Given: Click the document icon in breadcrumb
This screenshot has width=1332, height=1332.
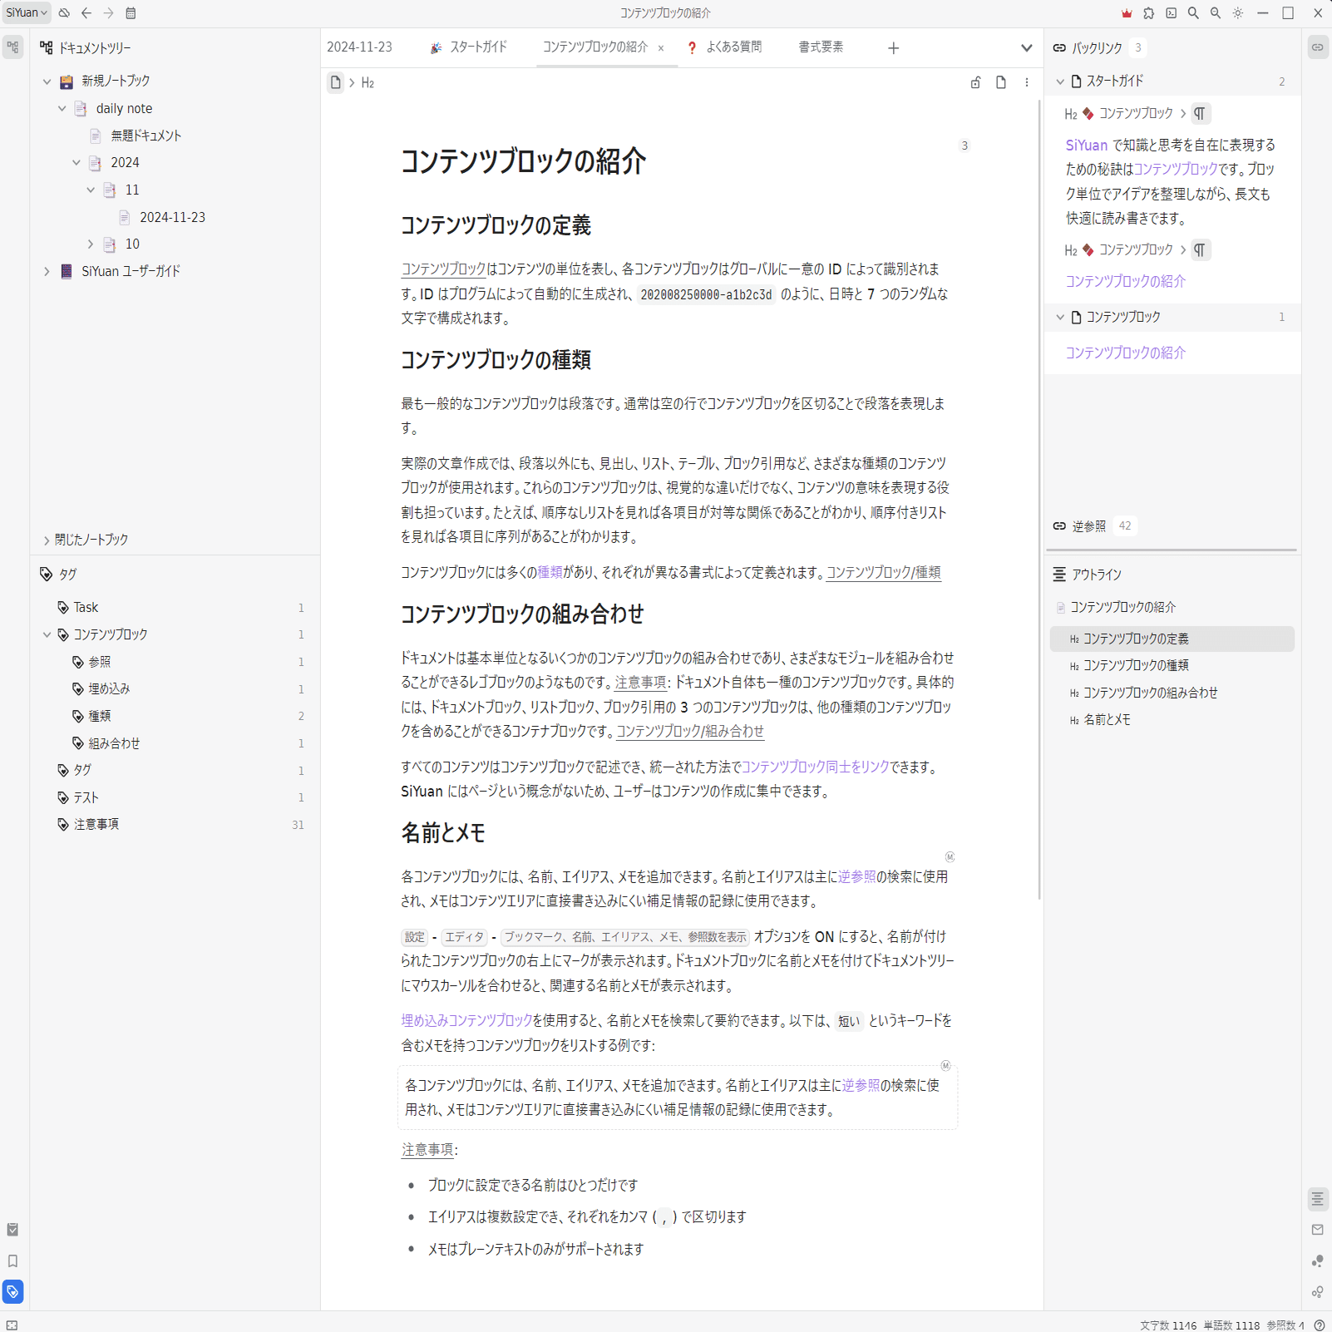Looking at the screenshot, I should coord(335,82).
